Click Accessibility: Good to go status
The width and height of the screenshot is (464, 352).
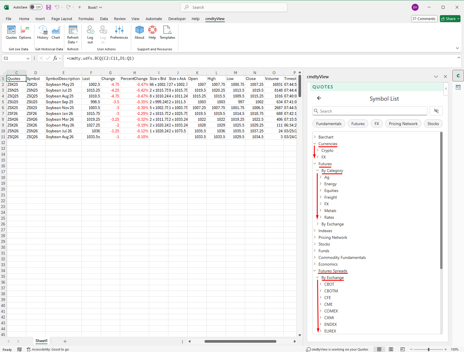[x=48, y=349]
